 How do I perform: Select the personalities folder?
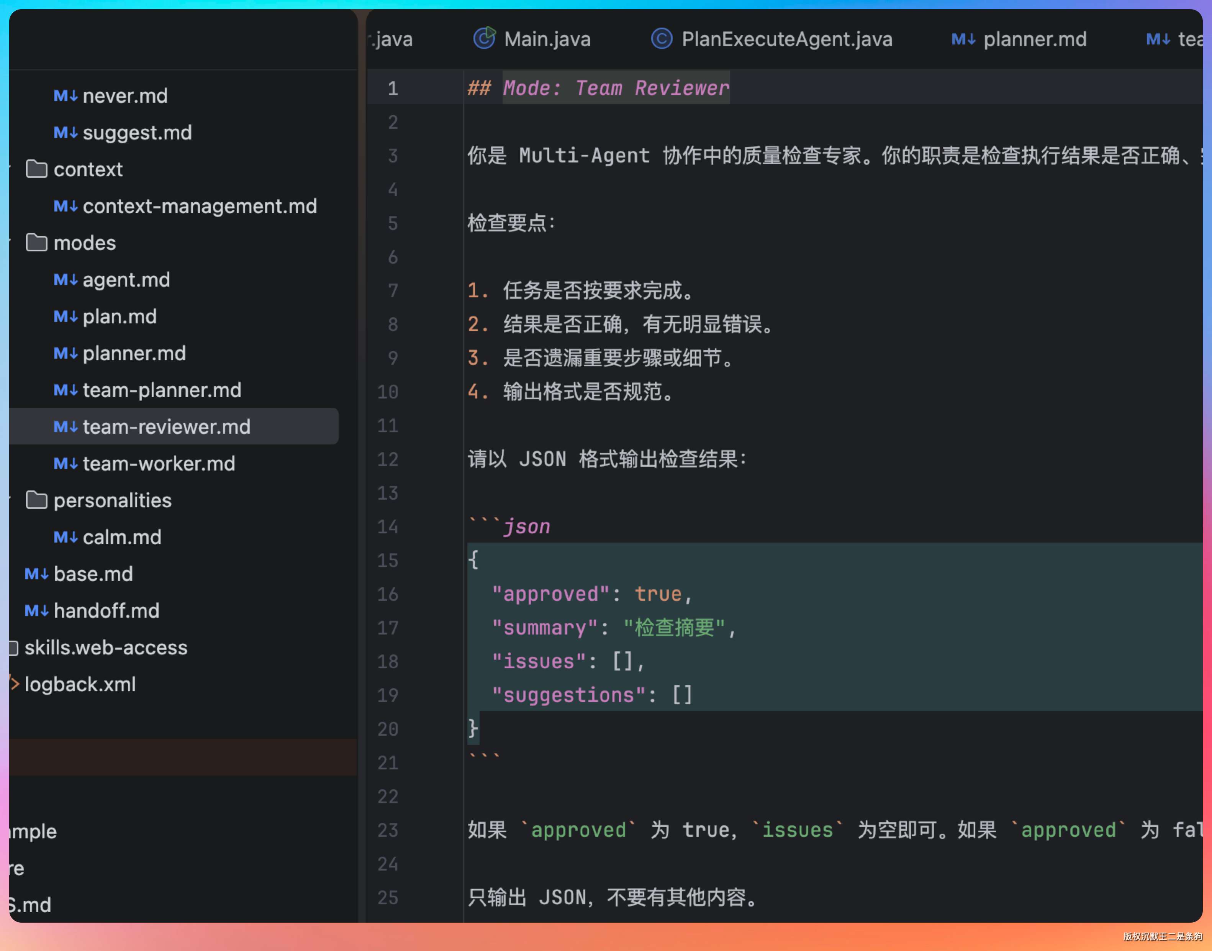(x=113, y=500)
